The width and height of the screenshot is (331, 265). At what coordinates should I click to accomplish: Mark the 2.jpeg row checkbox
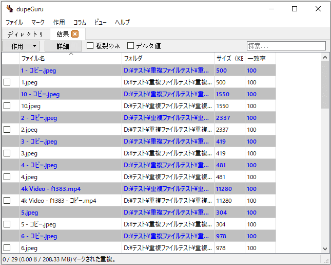(x=7, y=130)
